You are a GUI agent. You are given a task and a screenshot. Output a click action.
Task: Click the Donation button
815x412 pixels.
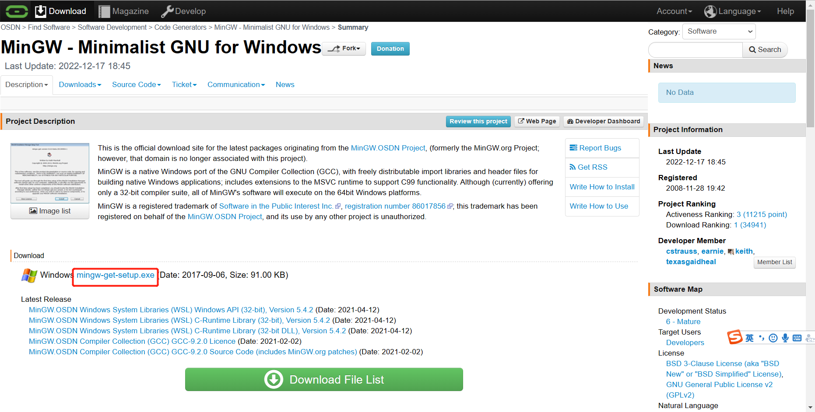(390, 49)
